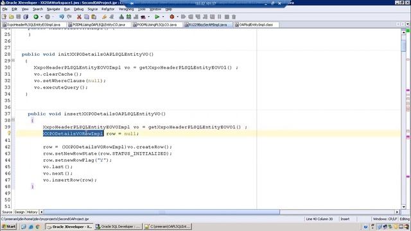Open the File menu
The width and height of the screenshot is (411, 231).
click(4, 9)
